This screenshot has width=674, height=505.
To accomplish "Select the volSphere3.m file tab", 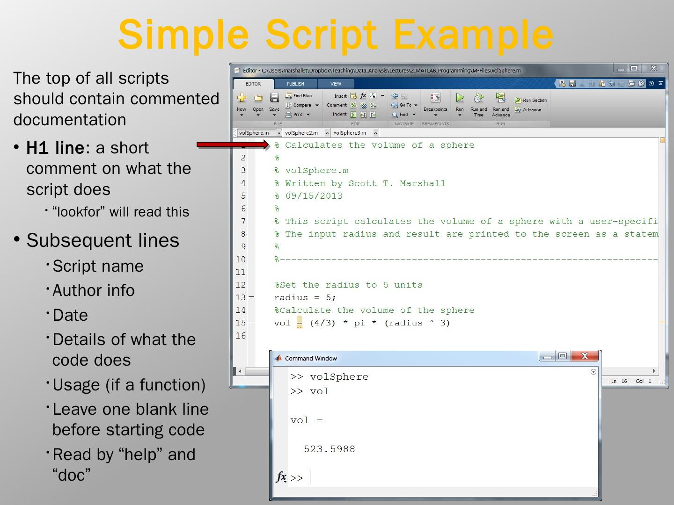I will pyautogui.click(x=354, y=133).
